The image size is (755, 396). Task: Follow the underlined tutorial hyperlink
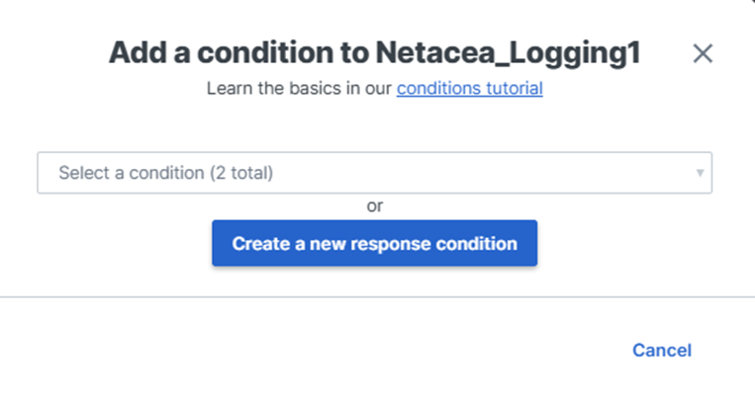469,88
